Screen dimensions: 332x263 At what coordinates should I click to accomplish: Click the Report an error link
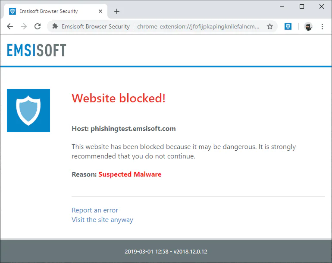(95, 210)
